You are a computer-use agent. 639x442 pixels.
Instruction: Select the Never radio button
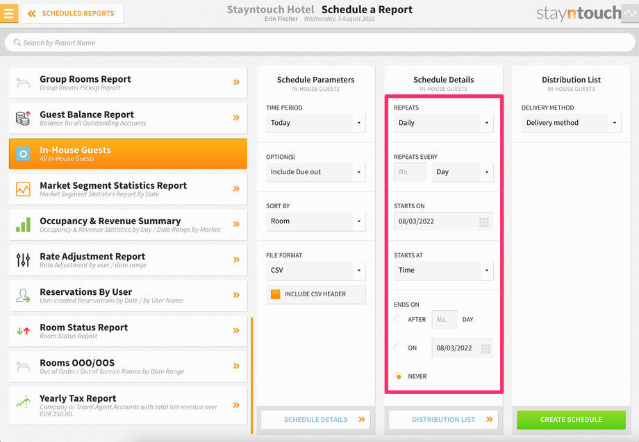click(x=399, y=377)
